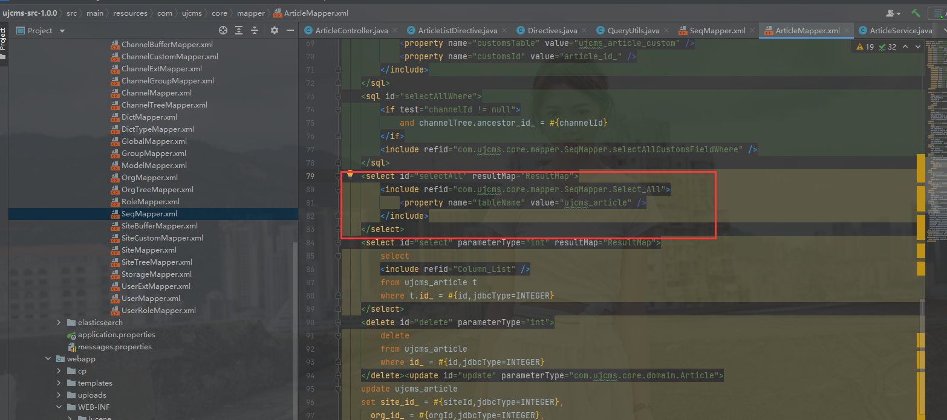Open Project panel gear settings
This screenshot has height=420, width=947.
[275, 30]
